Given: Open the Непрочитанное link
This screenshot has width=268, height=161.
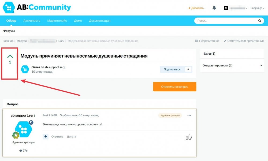Looking at the screenshot, I should [x=207, y=41].
